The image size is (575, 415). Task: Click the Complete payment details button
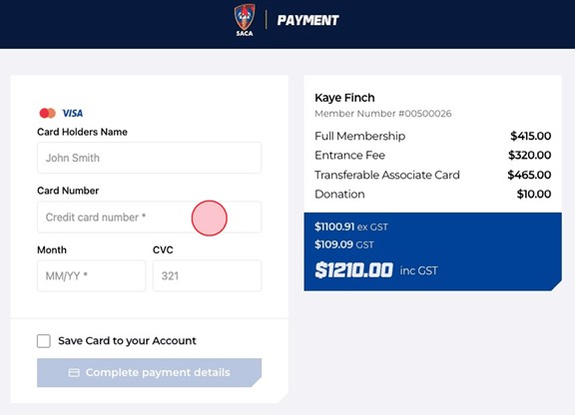[x=150, y=372]
